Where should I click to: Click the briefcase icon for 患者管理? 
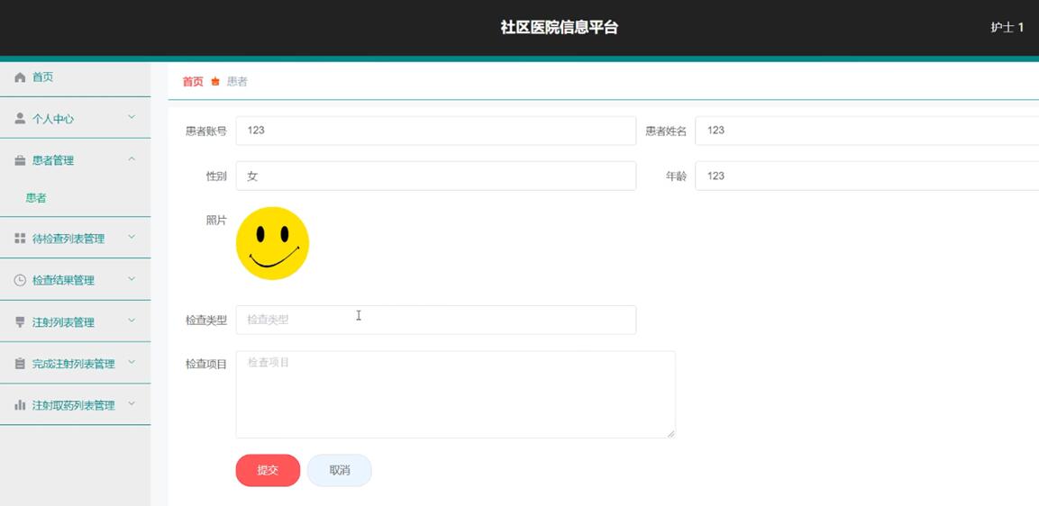click(20, 160)
